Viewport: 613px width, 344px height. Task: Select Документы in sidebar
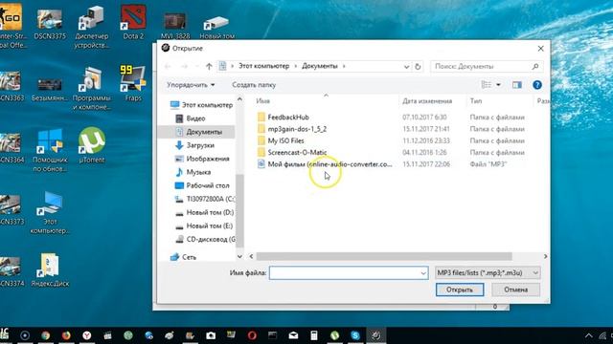(x=199, y=132)
